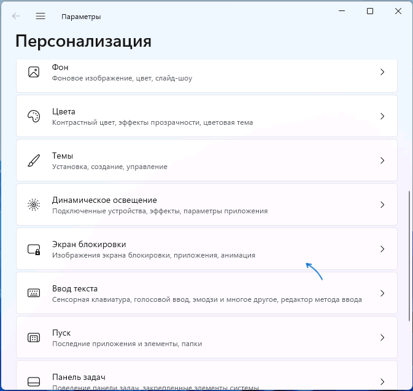Select the Экран блокировки title
The width and height of the screenshot is (413, 391).
pos(89,245)
